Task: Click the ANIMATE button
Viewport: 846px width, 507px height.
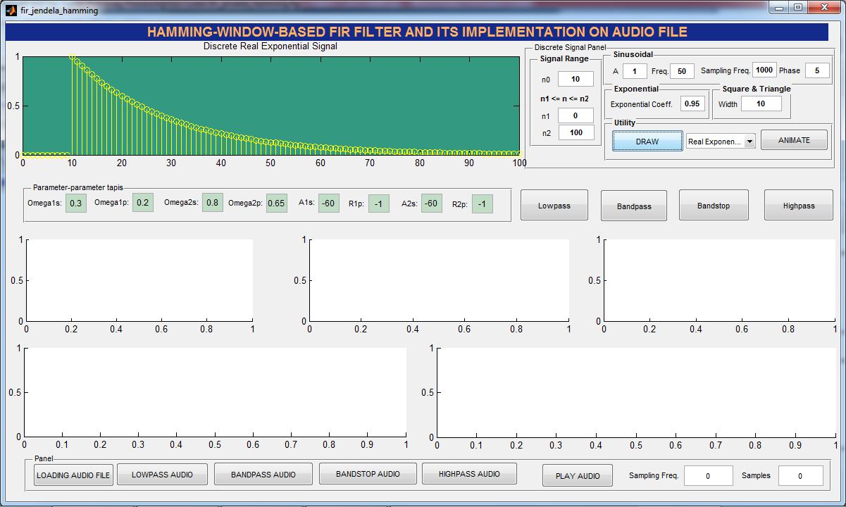Action: [794, 139]
